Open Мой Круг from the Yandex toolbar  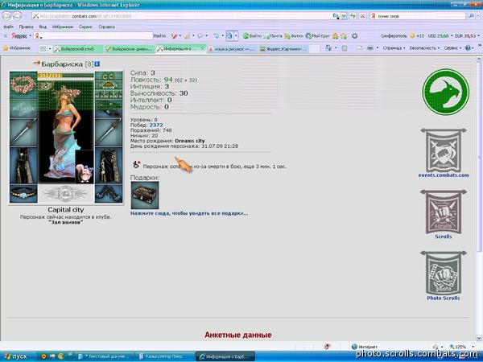(x=317, y=36)
